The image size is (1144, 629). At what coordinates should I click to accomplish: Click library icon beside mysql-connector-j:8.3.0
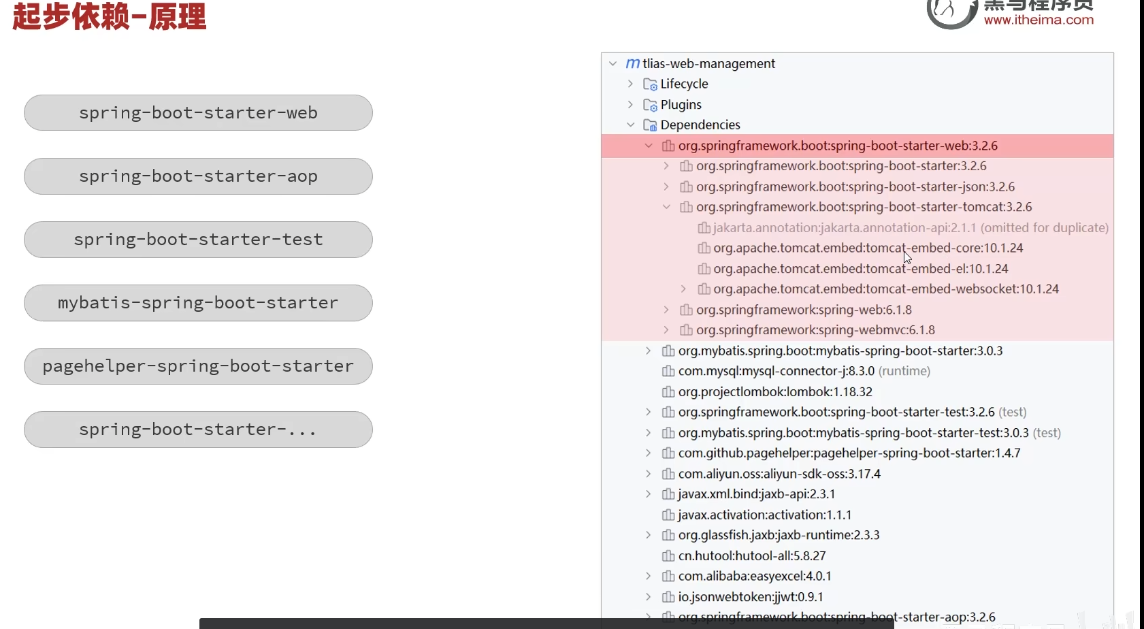tap(668, 371)
